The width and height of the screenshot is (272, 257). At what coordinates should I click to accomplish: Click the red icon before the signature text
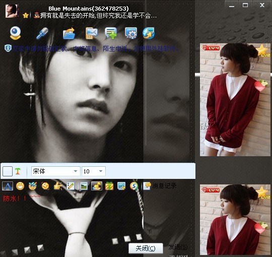coord(36,15)
